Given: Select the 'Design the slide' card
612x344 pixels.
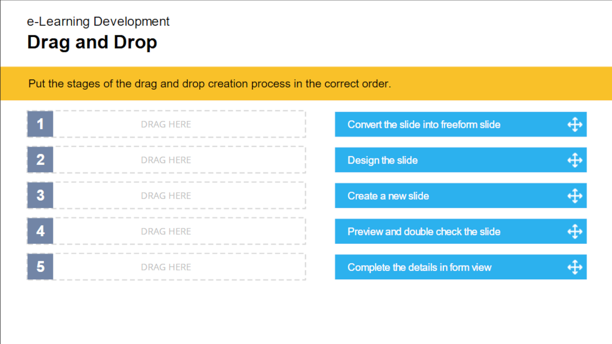Looking at the screenshot, I should (x=461, y=160).
